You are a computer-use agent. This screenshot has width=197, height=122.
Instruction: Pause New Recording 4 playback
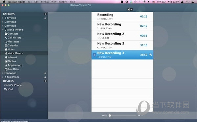click(94, 55)
